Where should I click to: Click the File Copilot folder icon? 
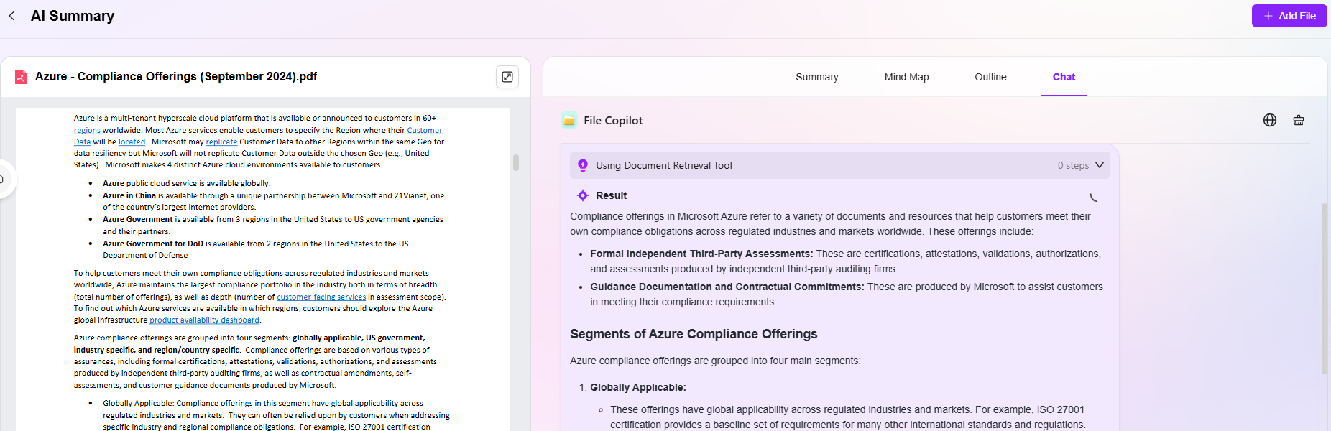click(569, 120)
